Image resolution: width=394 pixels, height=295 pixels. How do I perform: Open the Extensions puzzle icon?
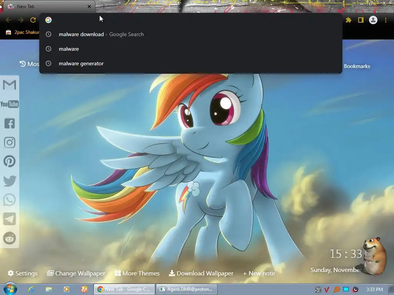tap(348, 20)
